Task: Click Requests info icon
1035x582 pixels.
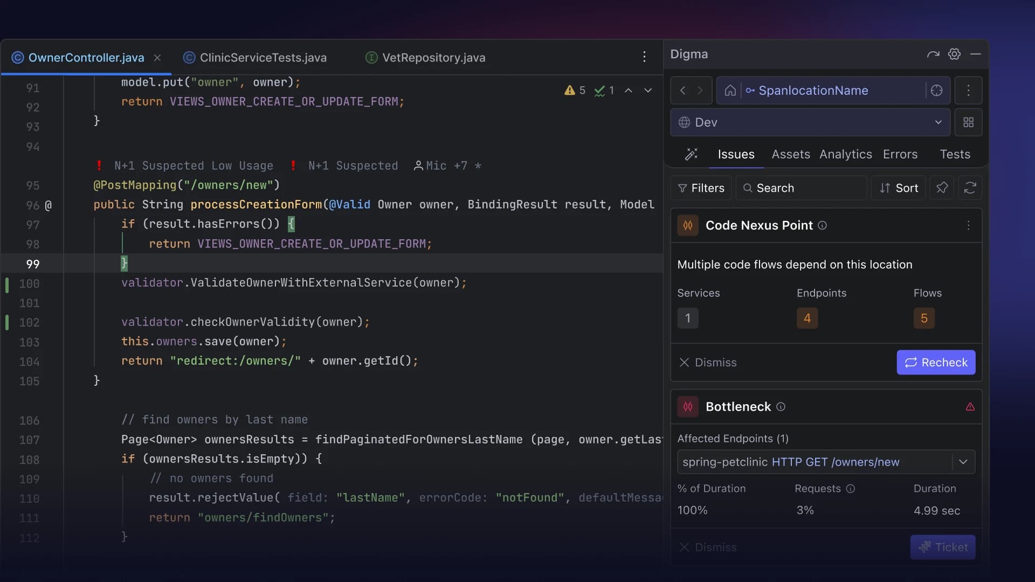Action: pyautogui.click(x=851, y=489)
